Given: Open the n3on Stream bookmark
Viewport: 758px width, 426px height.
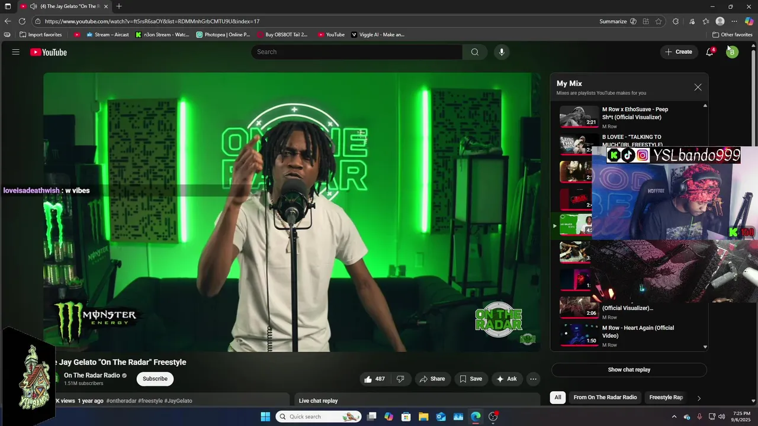Looking at the screenshot, I should (162, 35).
